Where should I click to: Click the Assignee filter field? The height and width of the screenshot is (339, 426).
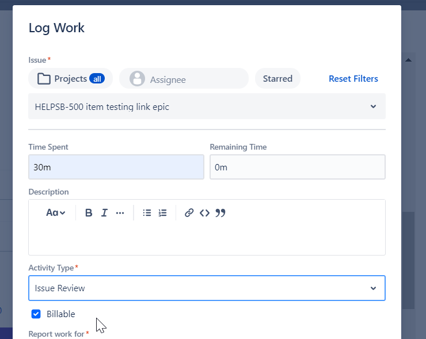point(184,78)
